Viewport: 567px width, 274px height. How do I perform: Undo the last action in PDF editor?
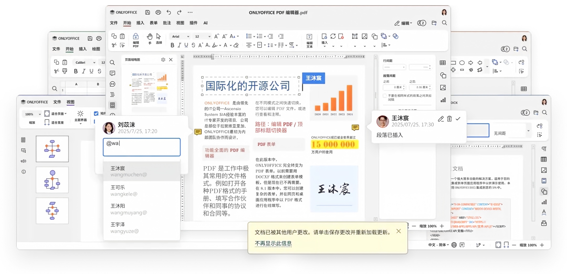click(169, 12)
